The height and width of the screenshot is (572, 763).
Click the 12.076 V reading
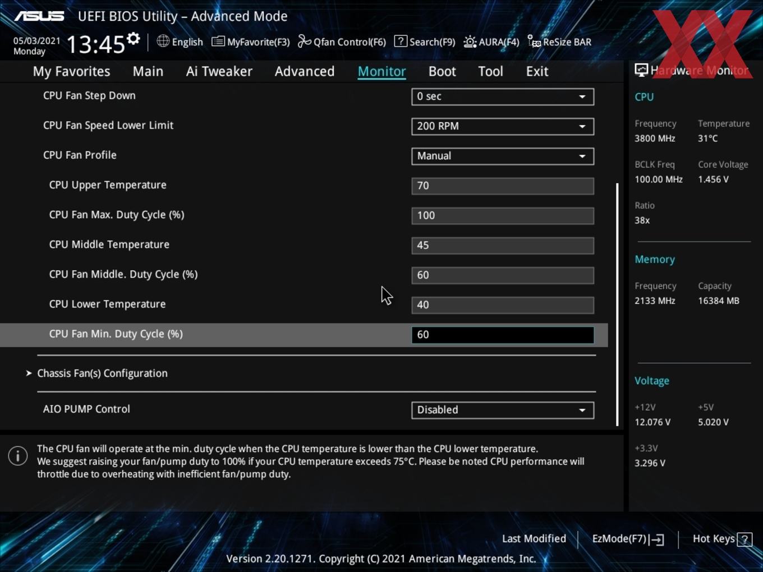pos(652,422)
